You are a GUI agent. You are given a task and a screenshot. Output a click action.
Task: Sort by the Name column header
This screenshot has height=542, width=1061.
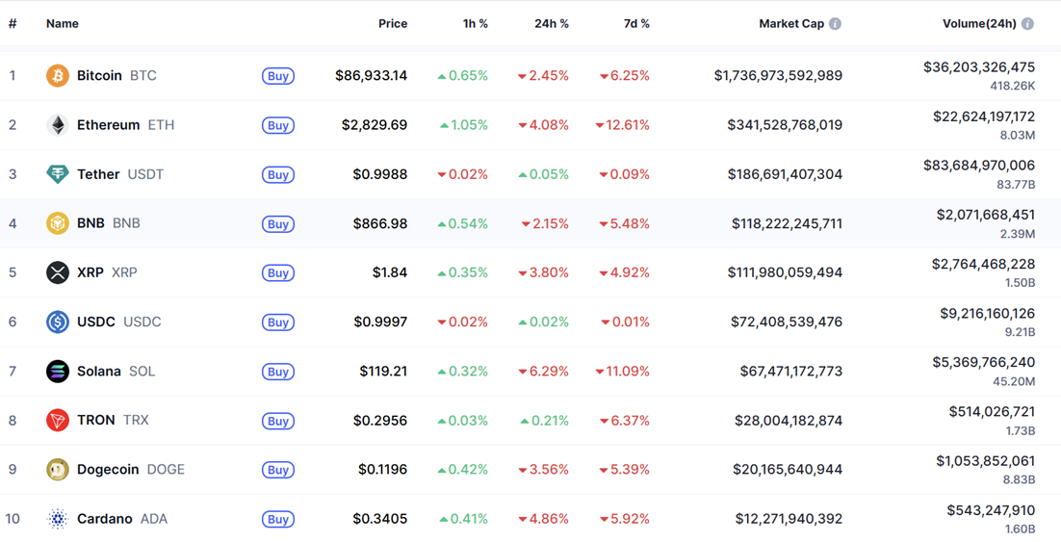coord(63,24)
